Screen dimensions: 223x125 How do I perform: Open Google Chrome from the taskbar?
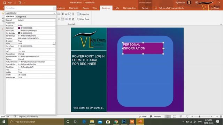click(x=116, y=122)
